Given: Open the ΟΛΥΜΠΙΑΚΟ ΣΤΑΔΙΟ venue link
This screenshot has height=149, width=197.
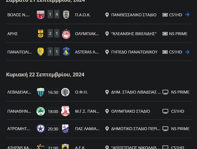Looking at the screenshot, I should (131, 111).
